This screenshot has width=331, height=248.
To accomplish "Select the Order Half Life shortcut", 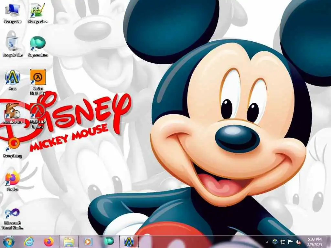I will pos(38,82).
